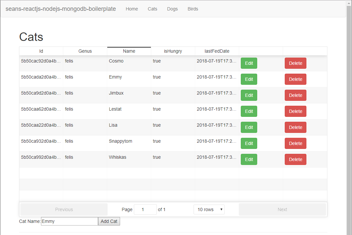Edit the Lisa cat row
Viewport: 352px width, 235px height.
click(249, 127)
